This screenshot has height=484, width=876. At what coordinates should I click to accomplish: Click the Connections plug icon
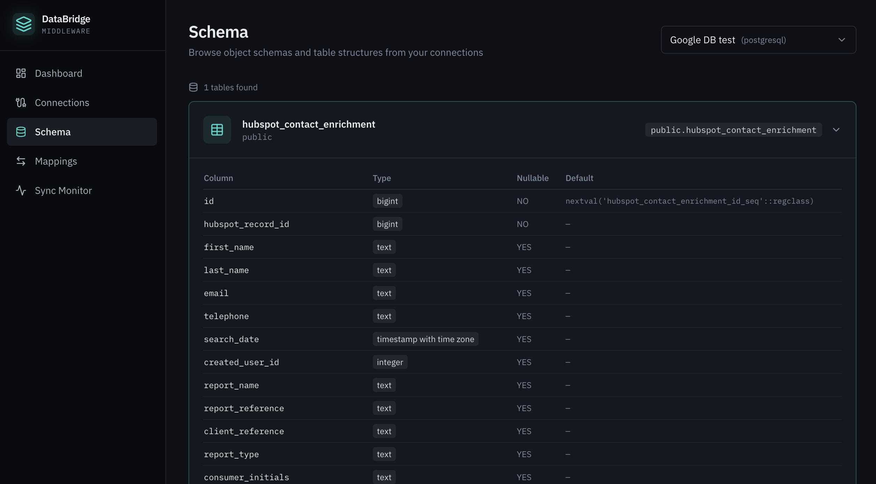click(20, 103)
